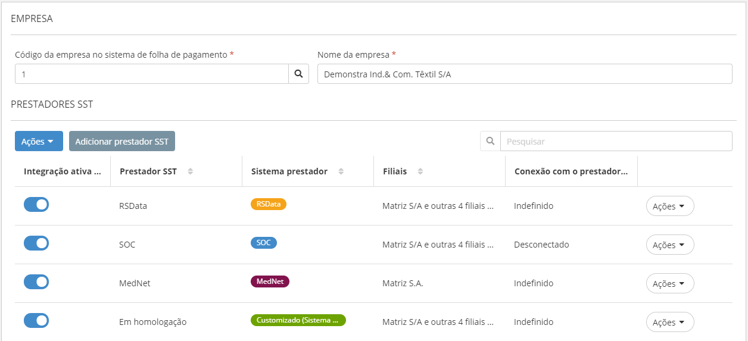Click the magnifier icon beside Pesquisar
748x341 pixels.
[x=490, y=141]
